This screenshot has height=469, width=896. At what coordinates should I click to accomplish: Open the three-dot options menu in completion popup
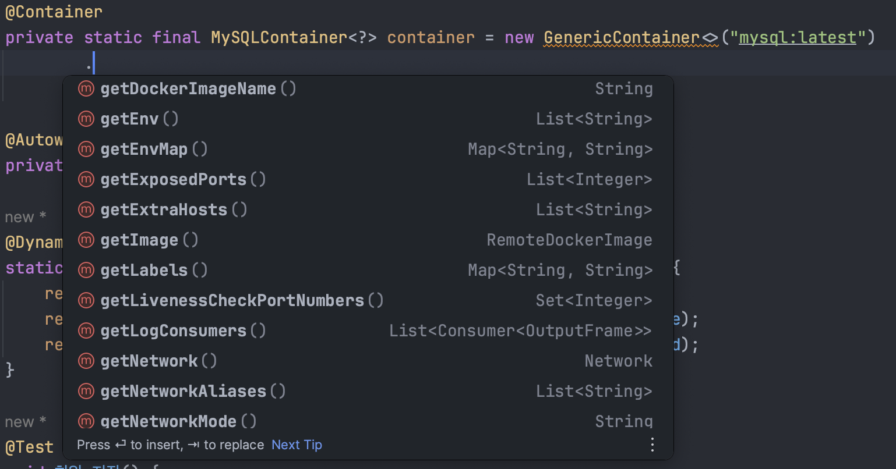pyautogui.click(x=652, y=445)
